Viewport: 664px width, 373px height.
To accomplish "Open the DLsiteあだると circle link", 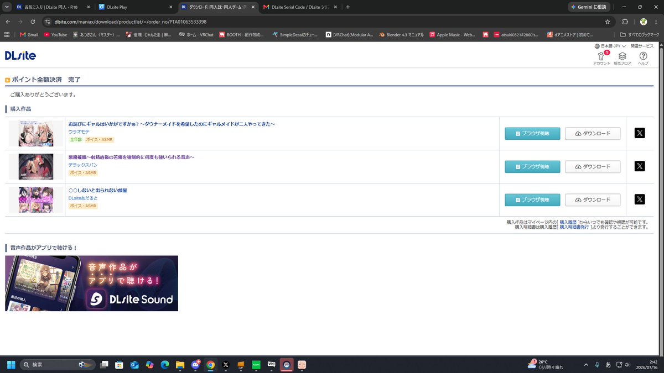I will (83, 198).
